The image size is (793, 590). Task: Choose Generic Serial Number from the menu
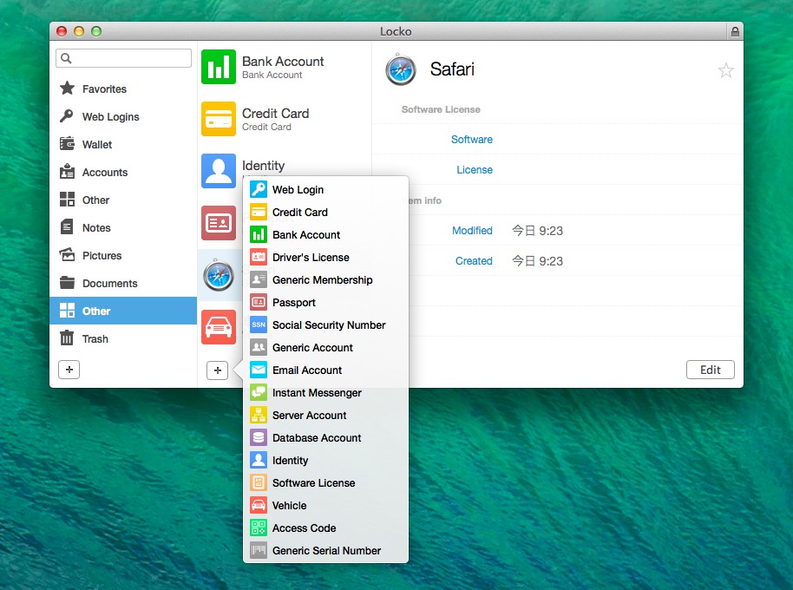pos(325,551)
